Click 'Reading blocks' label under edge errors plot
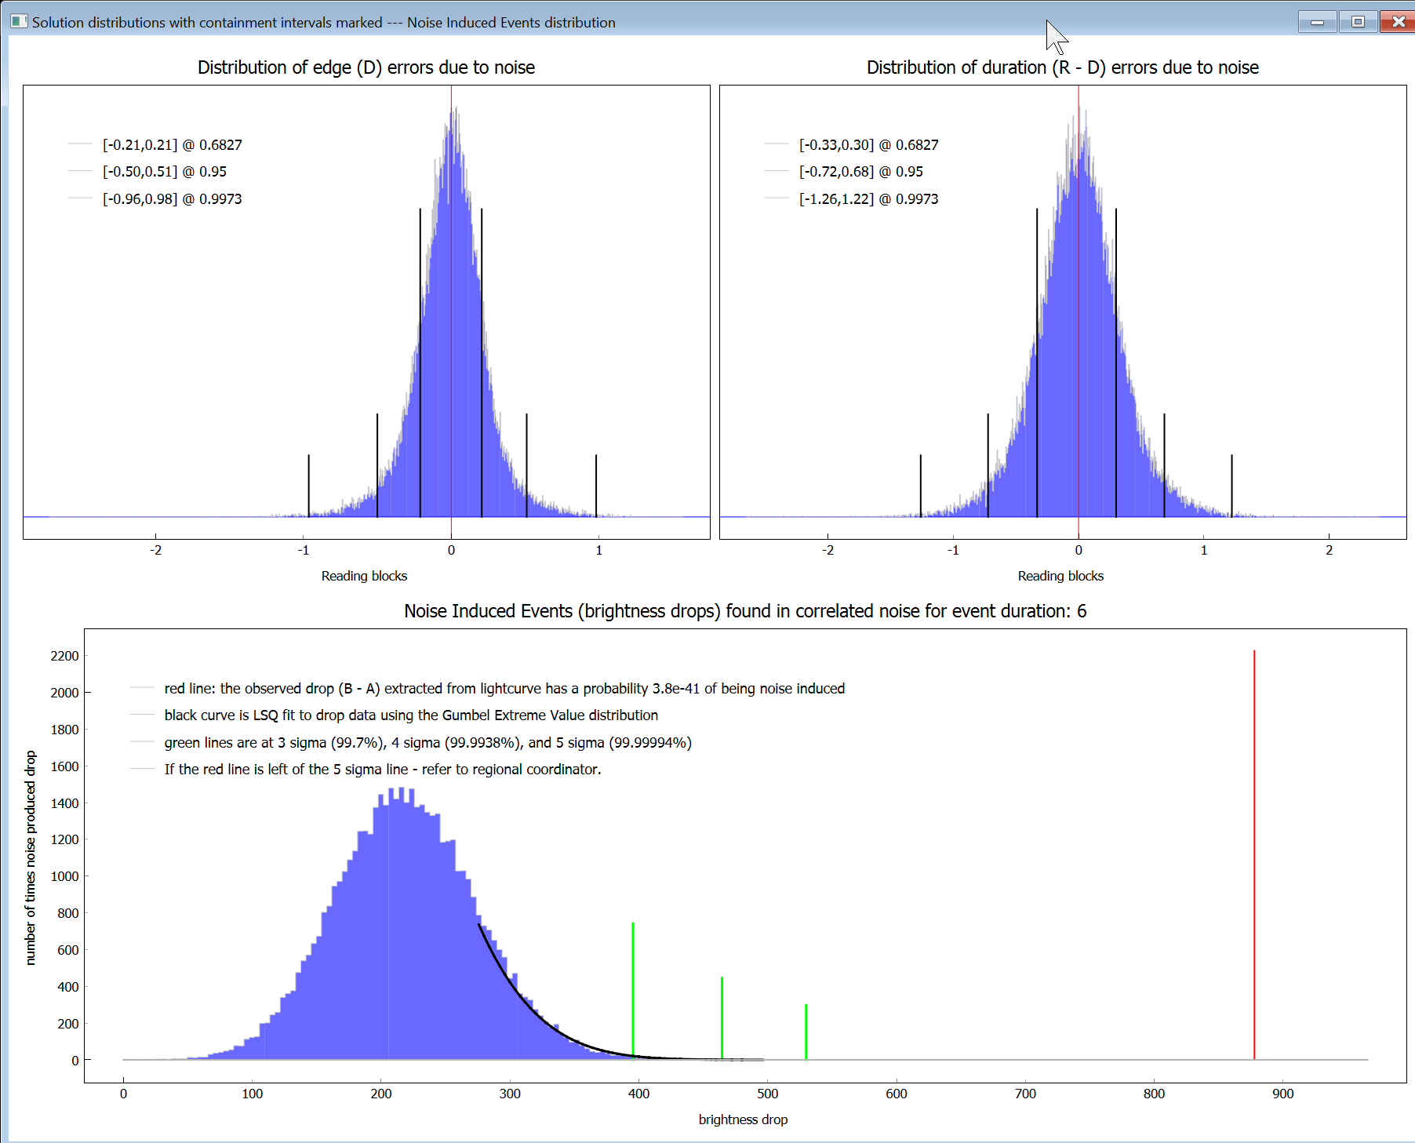The height and width of the screenshot is (1143, 1415). (x=364, y=576)
